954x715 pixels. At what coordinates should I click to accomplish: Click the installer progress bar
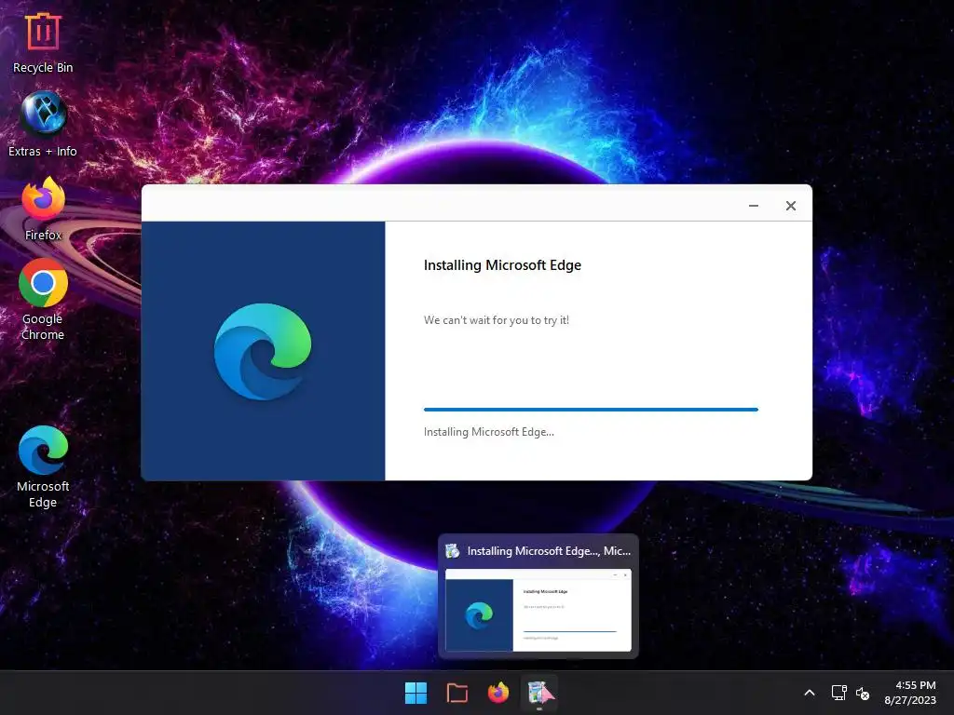click(x=591, y=410)
